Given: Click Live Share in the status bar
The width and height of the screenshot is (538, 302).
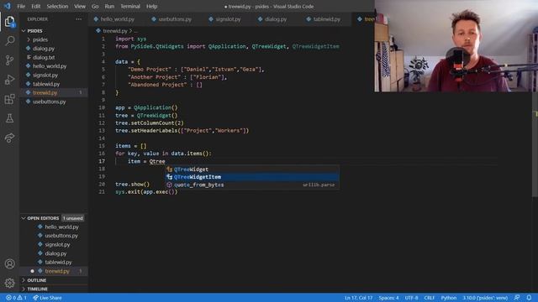Looking at the screenshot, I should tap(47, 298).
